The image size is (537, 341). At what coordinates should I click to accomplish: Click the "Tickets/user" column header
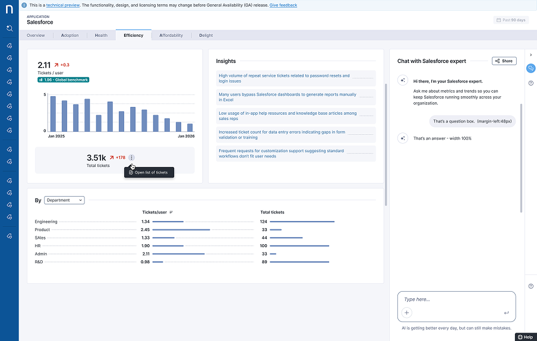154,212
